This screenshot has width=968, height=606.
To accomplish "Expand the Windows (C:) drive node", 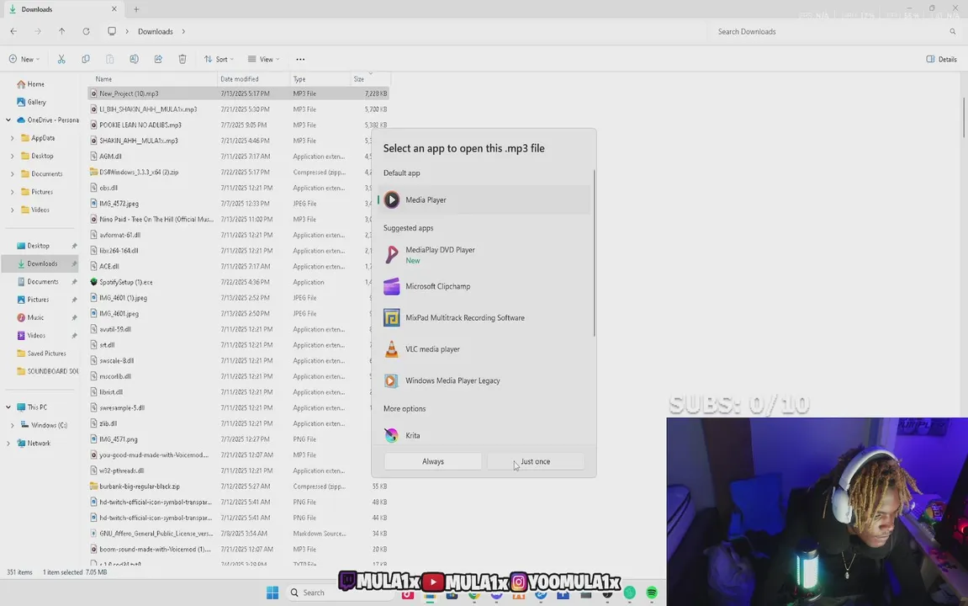I will 13,425.
